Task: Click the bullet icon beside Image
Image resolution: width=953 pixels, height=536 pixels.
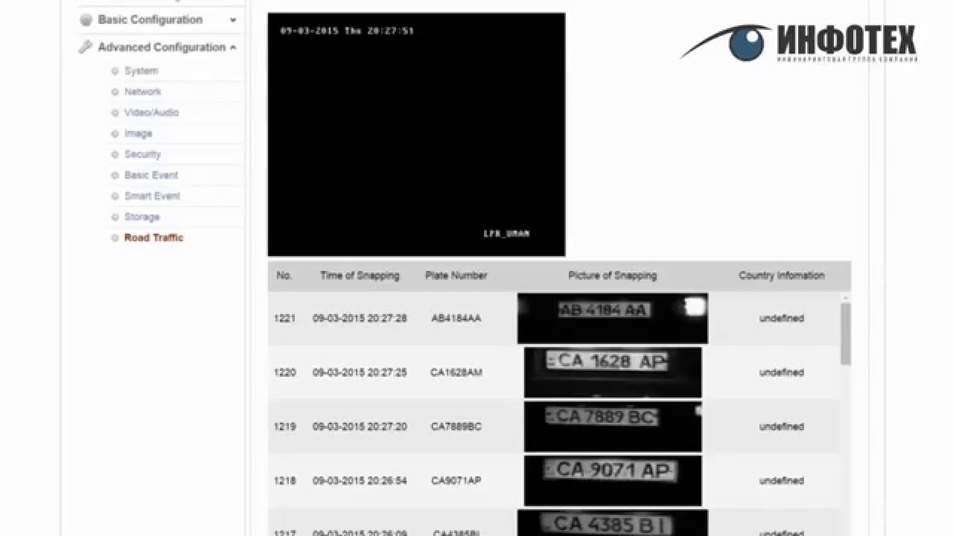Action: pyautogui.click(x=115, y=134)
